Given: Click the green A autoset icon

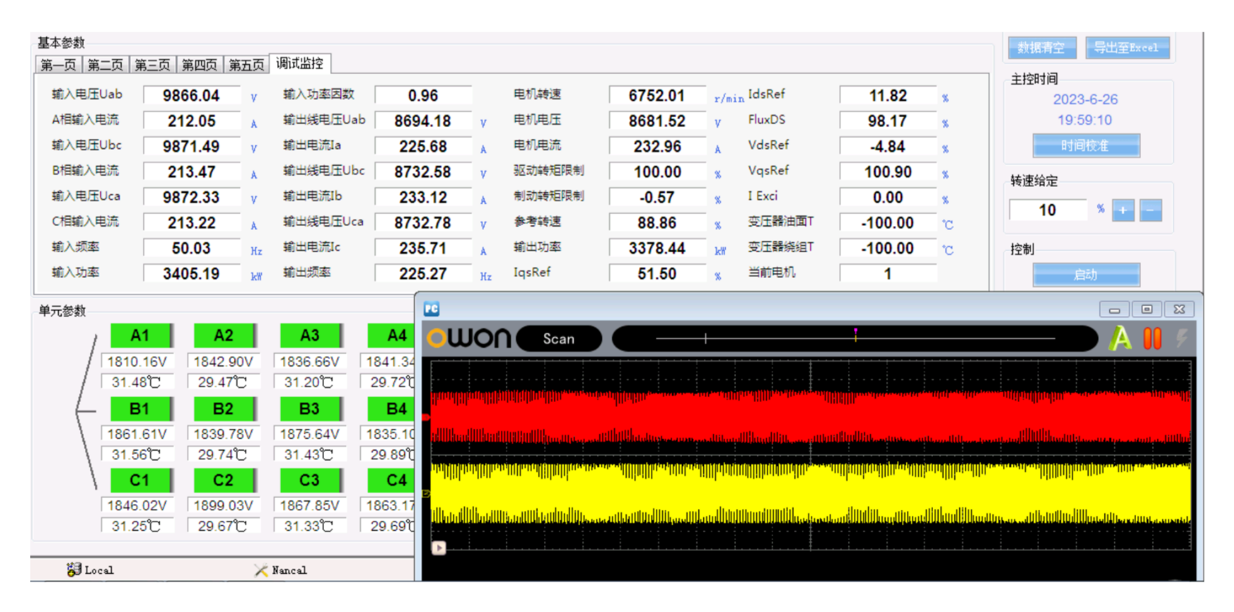Looking at the screenshot, I should (x=1120, y=338).
